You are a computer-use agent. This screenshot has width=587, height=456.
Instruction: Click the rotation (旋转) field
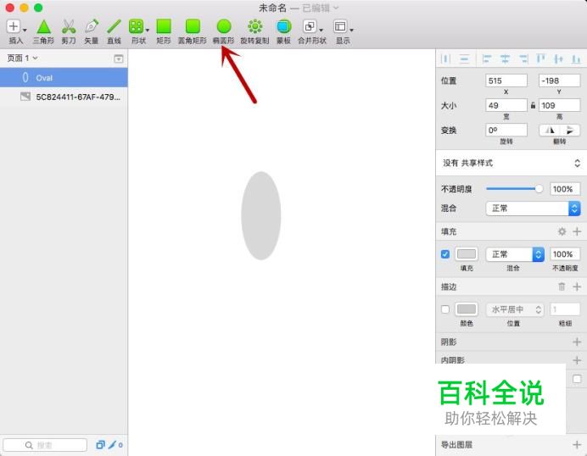click(506, 131)
